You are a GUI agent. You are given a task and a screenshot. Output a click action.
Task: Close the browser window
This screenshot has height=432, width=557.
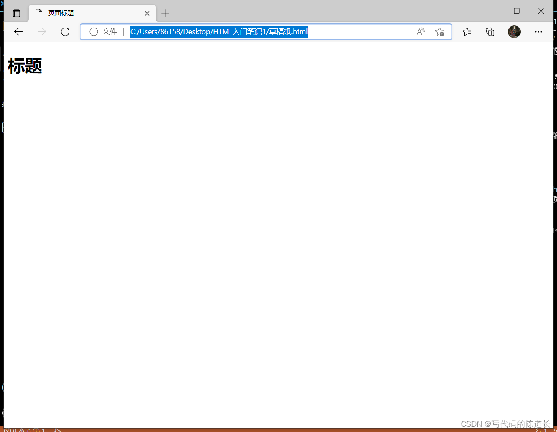click(x=541, y=11)
